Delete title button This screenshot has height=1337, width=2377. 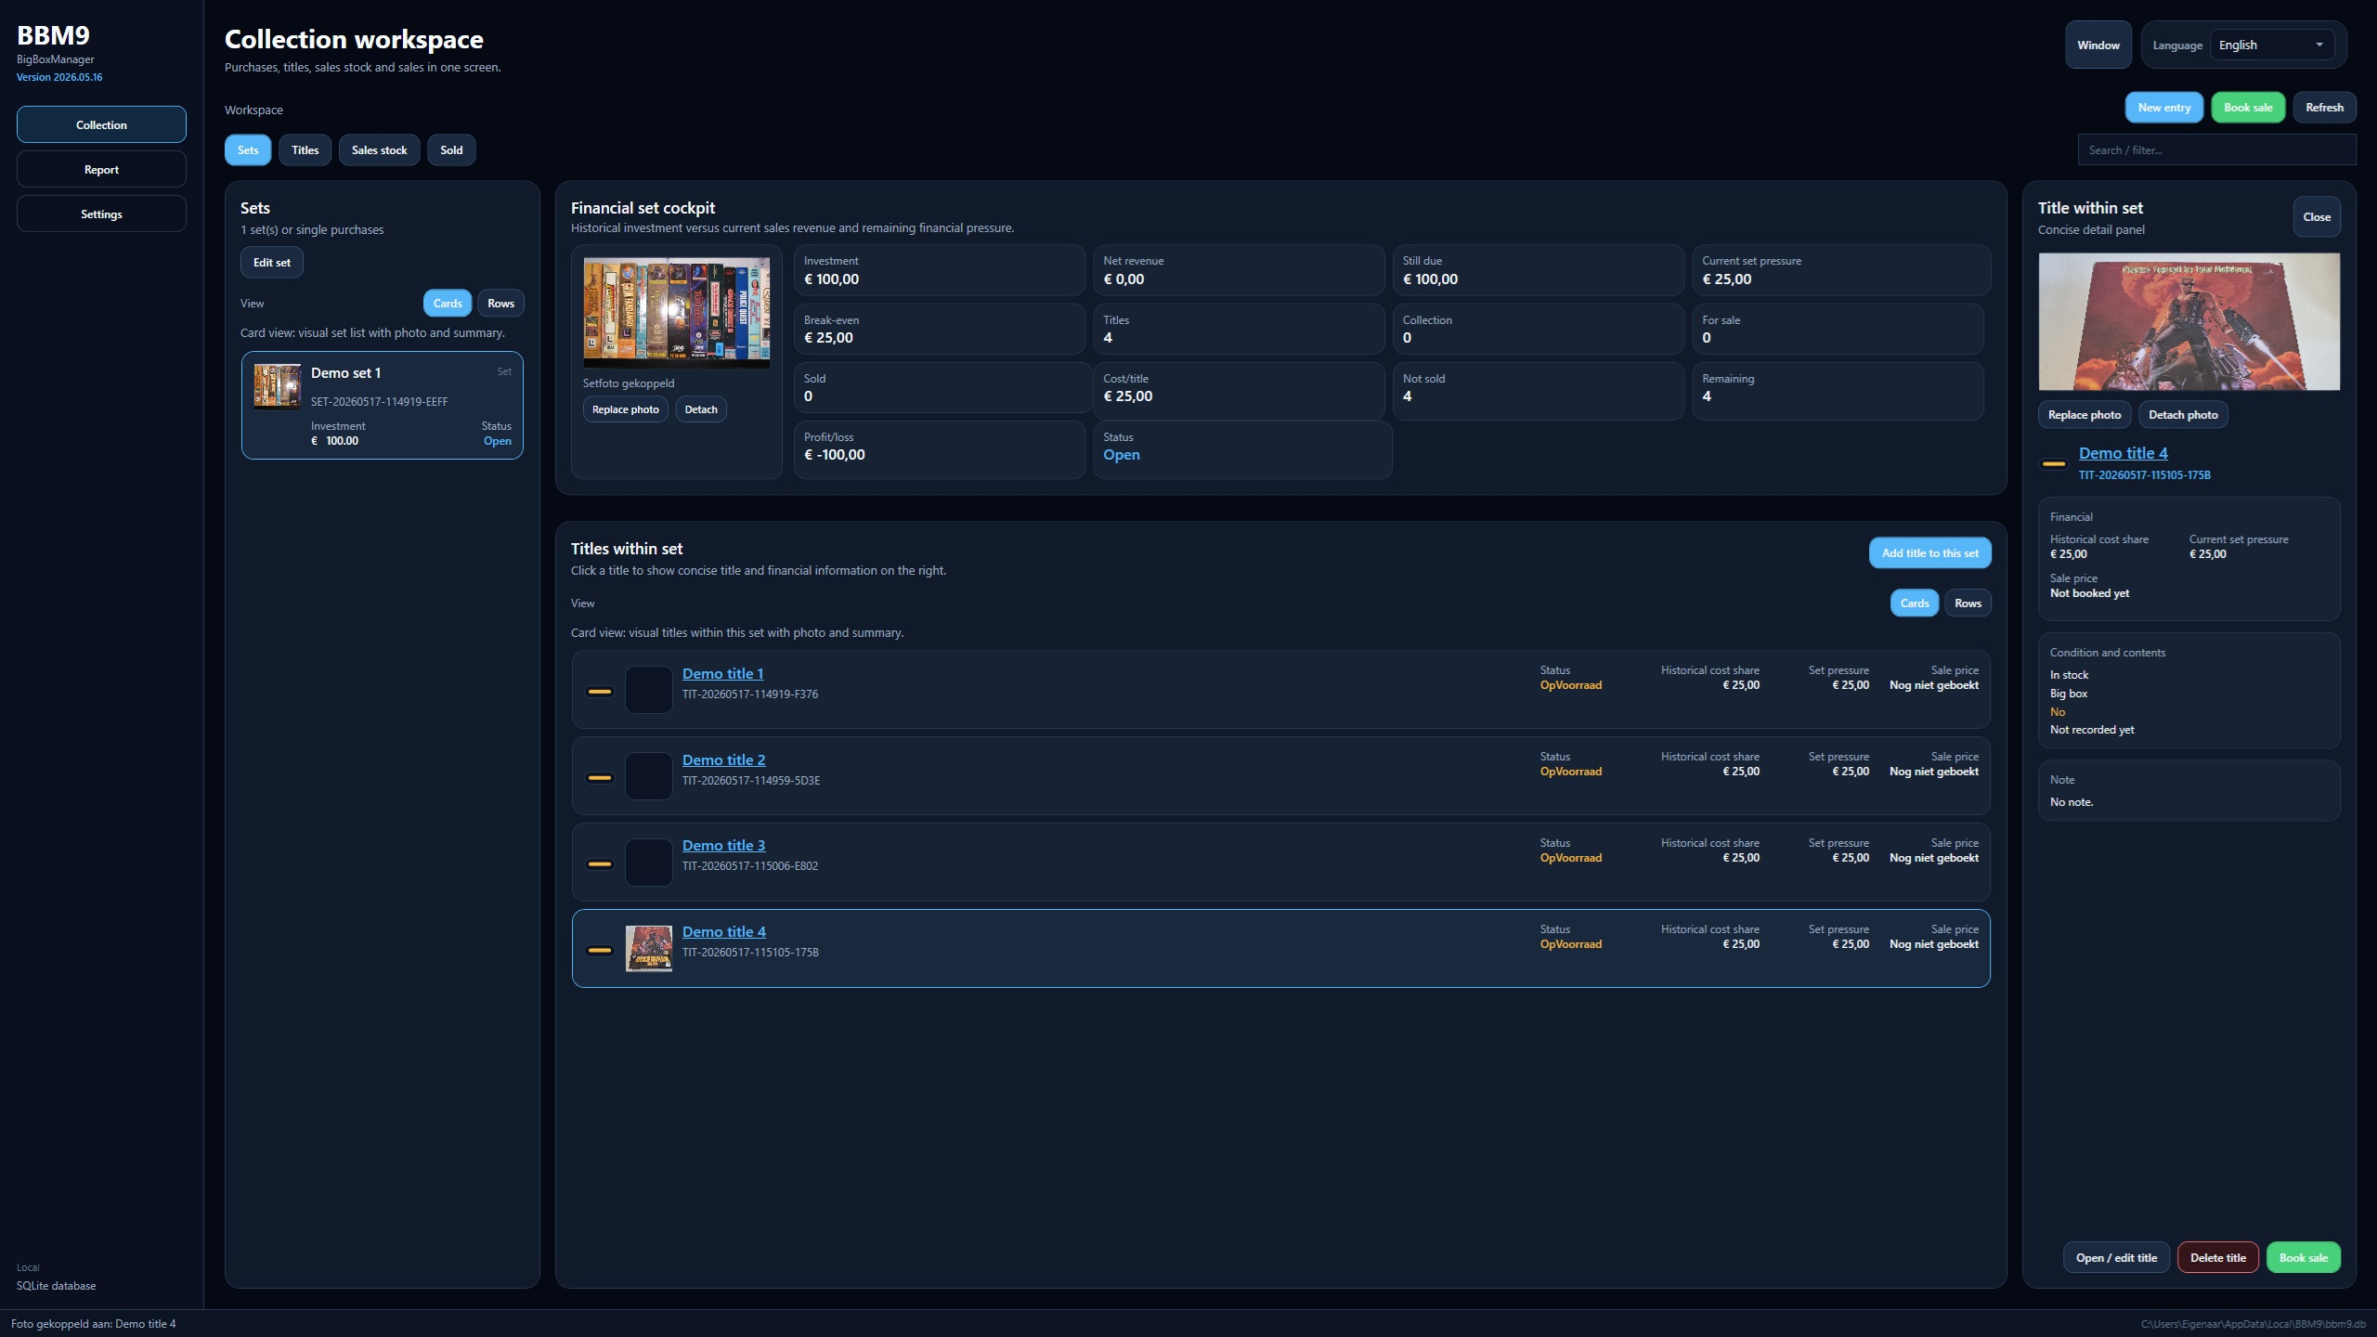2217,1258
